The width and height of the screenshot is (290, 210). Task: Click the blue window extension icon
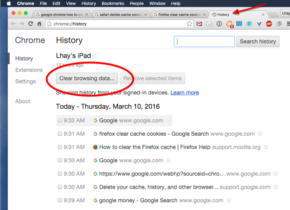(x=239, y=24)
